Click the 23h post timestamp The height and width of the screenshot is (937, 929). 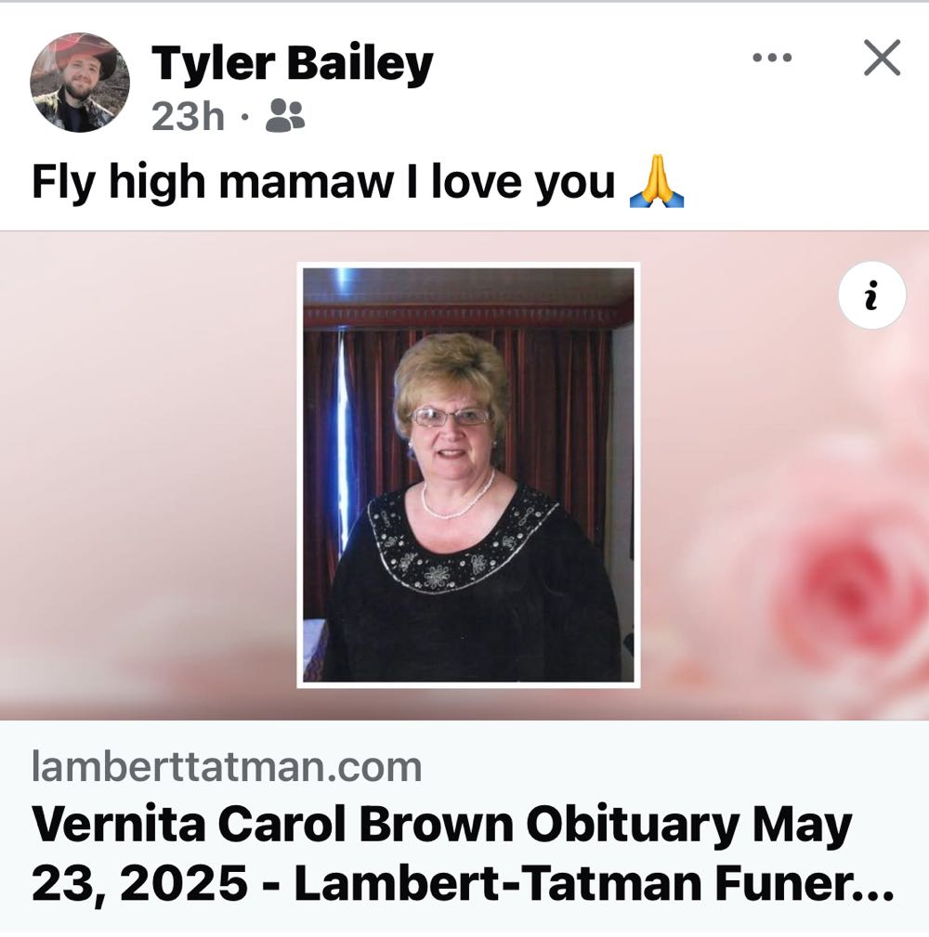pos(188,116)
